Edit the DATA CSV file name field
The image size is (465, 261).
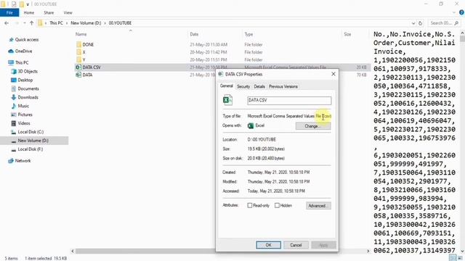[x=289, y=100]
